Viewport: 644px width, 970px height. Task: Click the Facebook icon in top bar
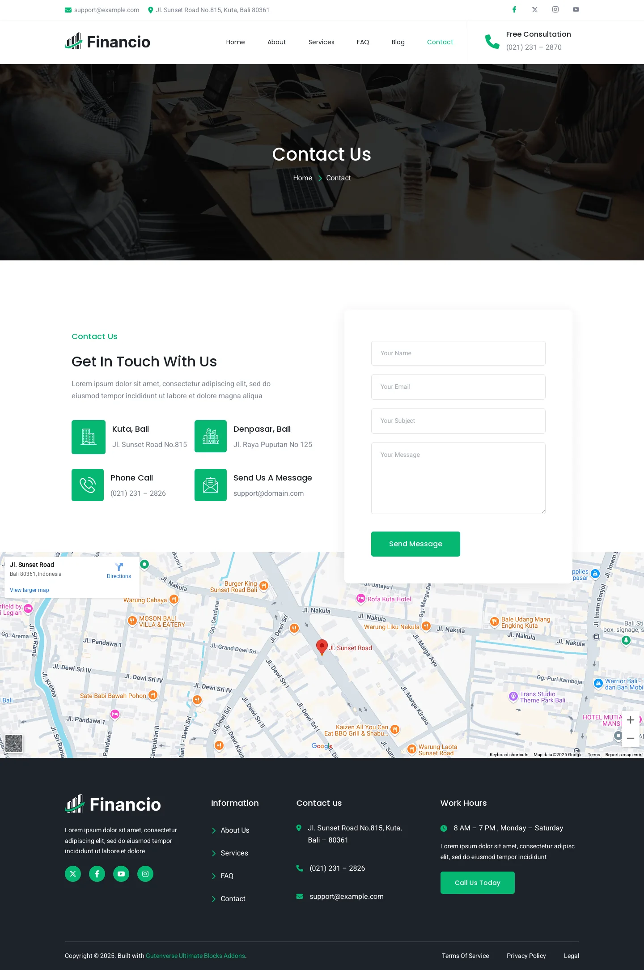click(514, 9)
